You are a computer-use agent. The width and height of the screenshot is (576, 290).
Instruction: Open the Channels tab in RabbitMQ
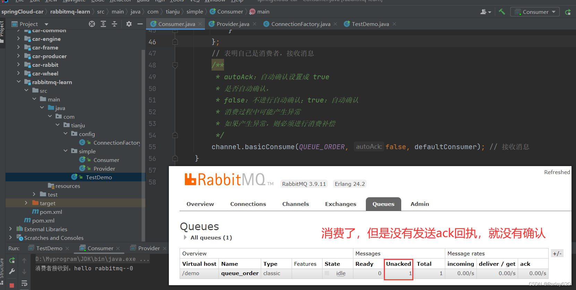295,204
